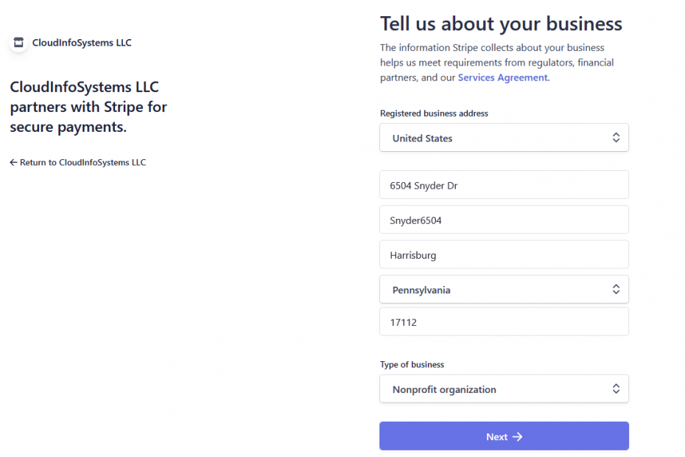This screenshot has width=685, height=457.
Task: Click the chevron icon on the state selector
Action: pyautogui.click(x=616, y=289)
